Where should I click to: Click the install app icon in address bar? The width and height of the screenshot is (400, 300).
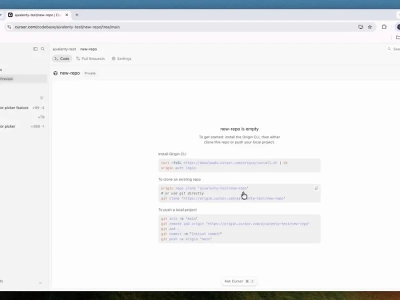(360, 27)
